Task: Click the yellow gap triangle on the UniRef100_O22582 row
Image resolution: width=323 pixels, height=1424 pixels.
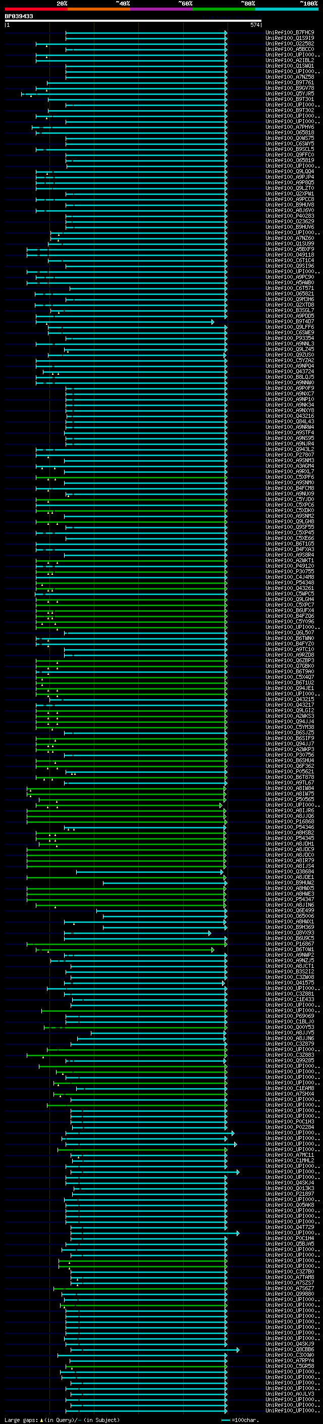Action: pyautogui.click(x=46, y=46)
